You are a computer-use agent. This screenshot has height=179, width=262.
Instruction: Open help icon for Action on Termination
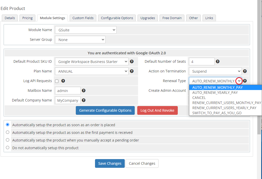(245, 71)
